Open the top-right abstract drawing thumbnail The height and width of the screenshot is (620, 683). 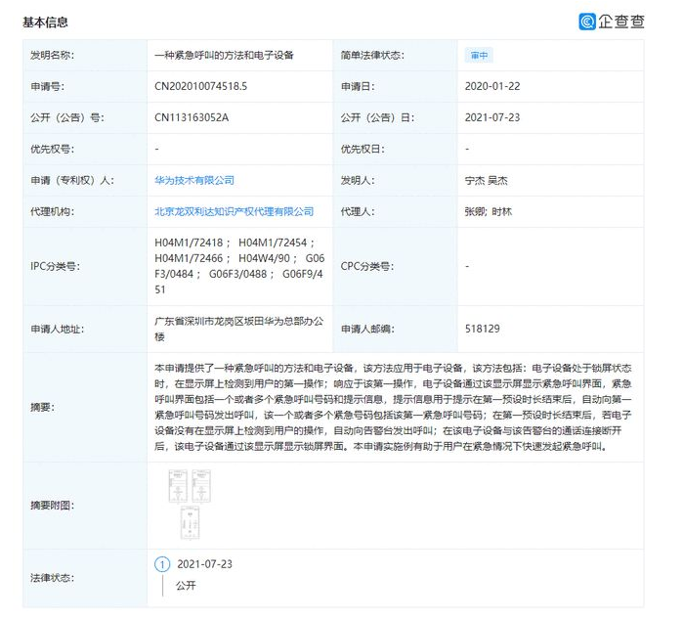pyautogui.click(x=202, y=485)
